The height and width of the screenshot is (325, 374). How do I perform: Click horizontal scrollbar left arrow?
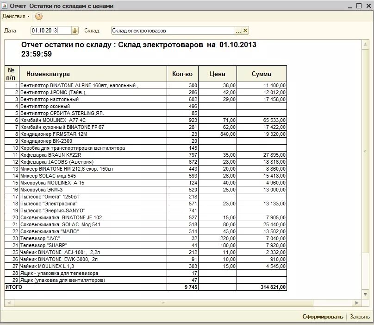pyautogui.click(x=9, y=303)
